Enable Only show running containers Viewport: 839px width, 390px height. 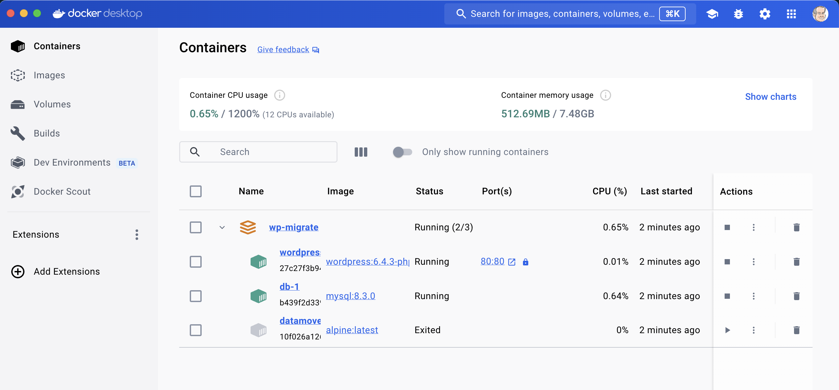click(x=402, y=152)
